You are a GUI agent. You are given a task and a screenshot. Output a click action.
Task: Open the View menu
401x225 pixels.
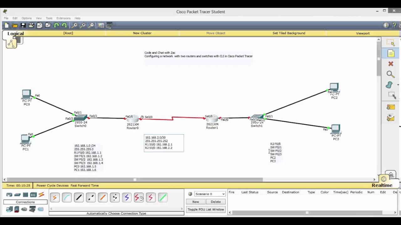pos(39,18)
